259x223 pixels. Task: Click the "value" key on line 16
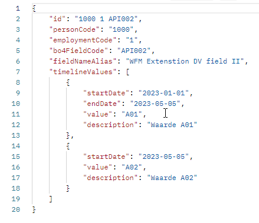[98, 167]
